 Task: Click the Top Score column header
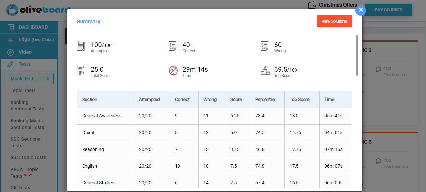pos(299,99)
